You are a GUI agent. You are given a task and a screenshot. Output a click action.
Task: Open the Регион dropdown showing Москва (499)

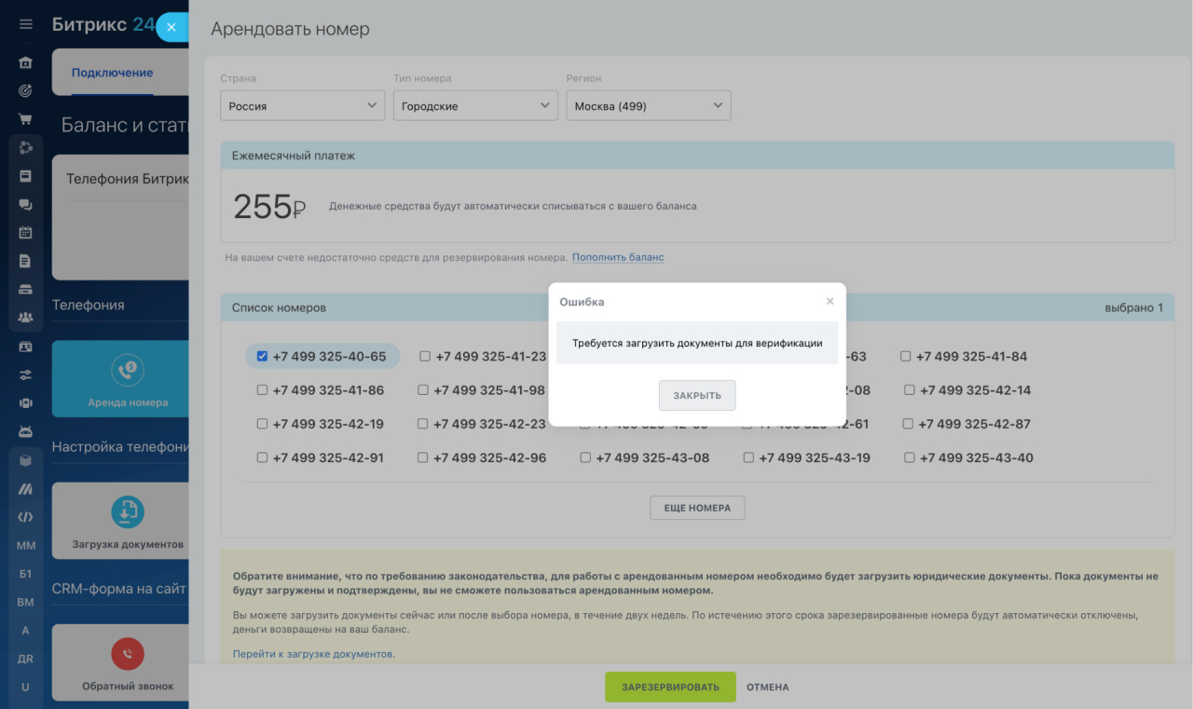(x=649, y=105)
